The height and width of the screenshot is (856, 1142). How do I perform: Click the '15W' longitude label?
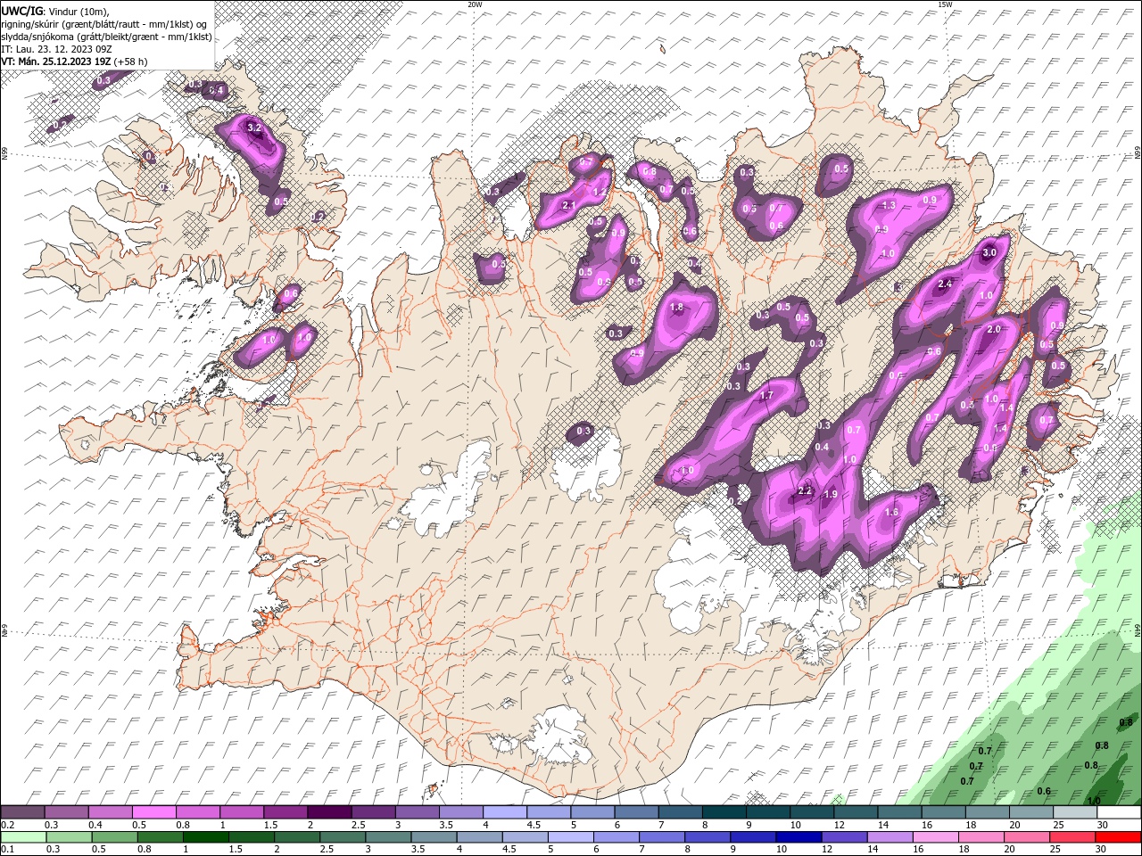pos(944,4)
